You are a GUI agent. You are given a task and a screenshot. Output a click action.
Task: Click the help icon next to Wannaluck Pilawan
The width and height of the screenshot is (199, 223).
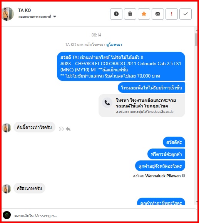[x=184, y=176]
